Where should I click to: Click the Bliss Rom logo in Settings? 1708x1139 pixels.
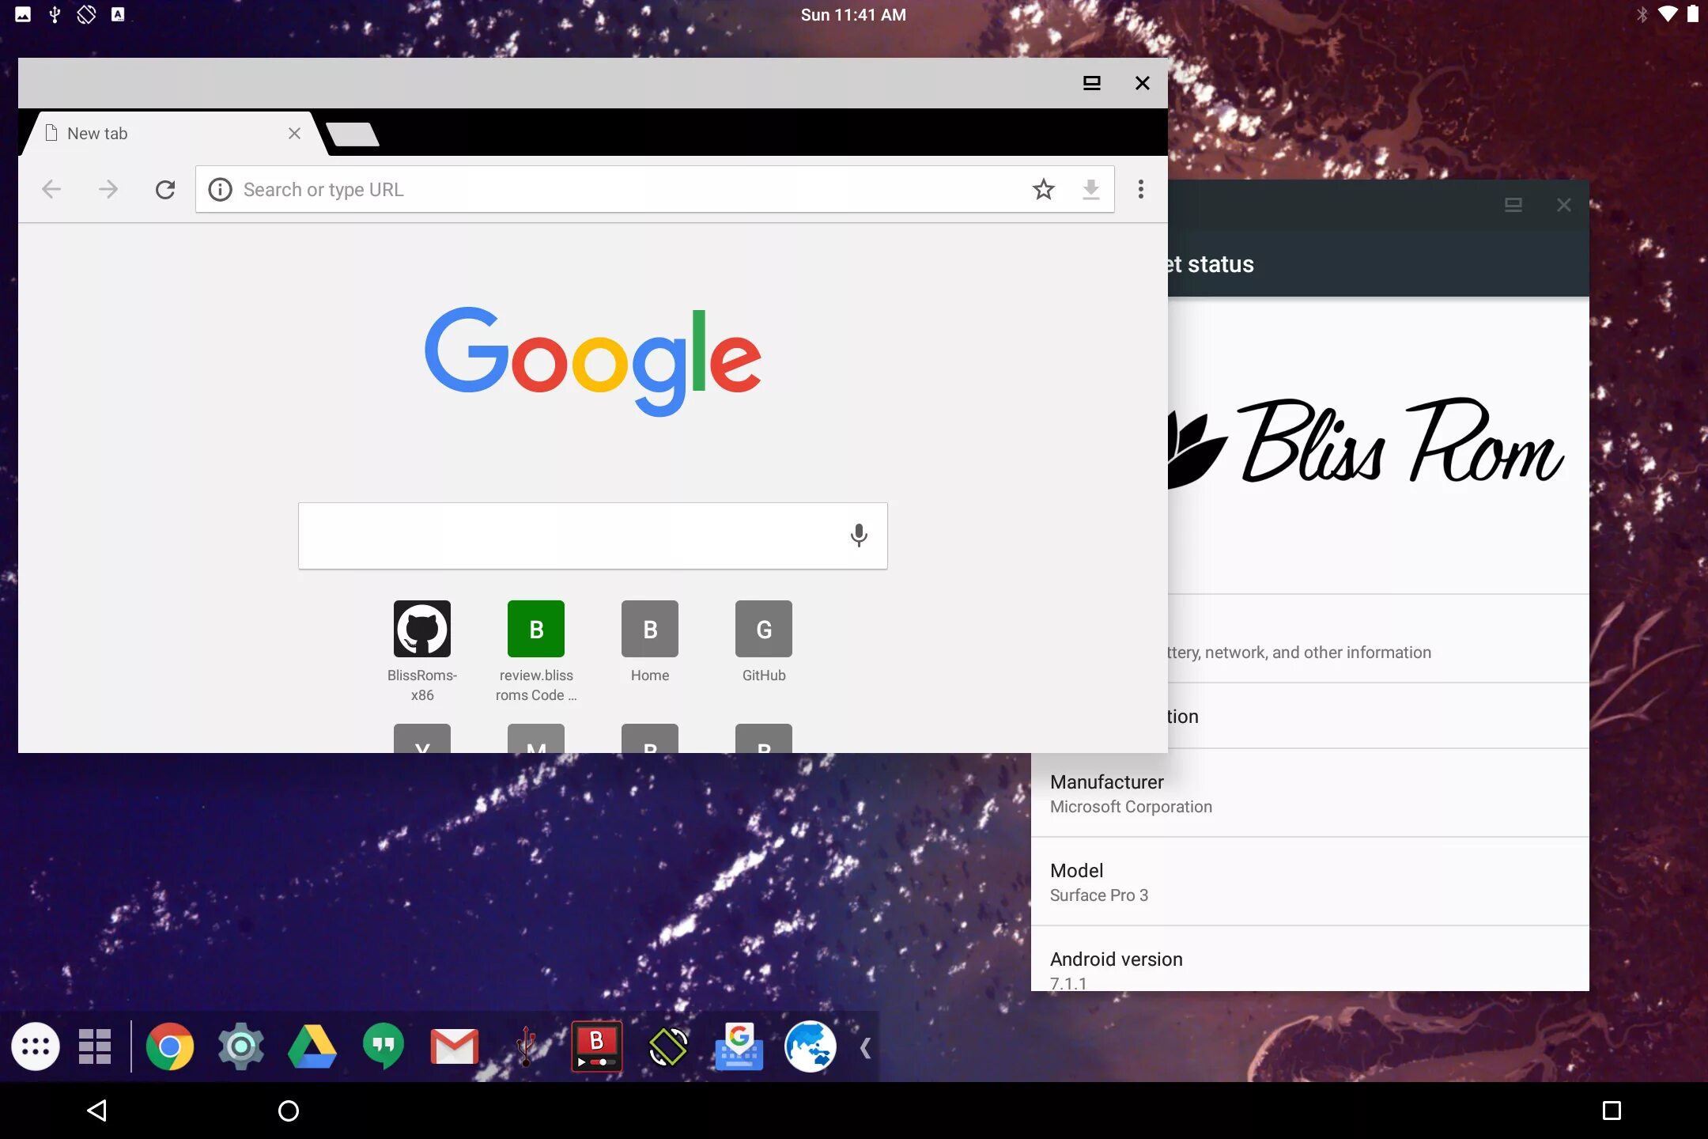point(1366,443)
